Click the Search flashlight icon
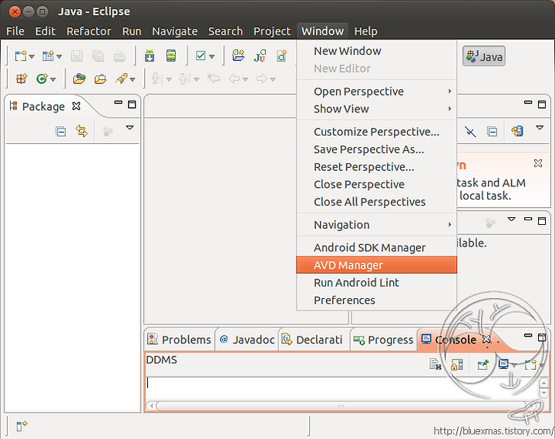 tap(122, 79)
